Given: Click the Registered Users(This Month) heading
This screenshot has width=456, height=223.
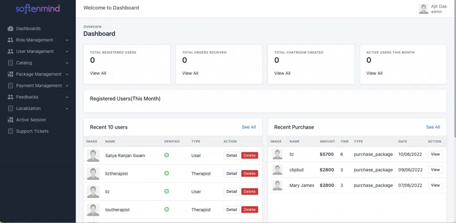Looking at the screenshot, I should [x=125, y=98].
